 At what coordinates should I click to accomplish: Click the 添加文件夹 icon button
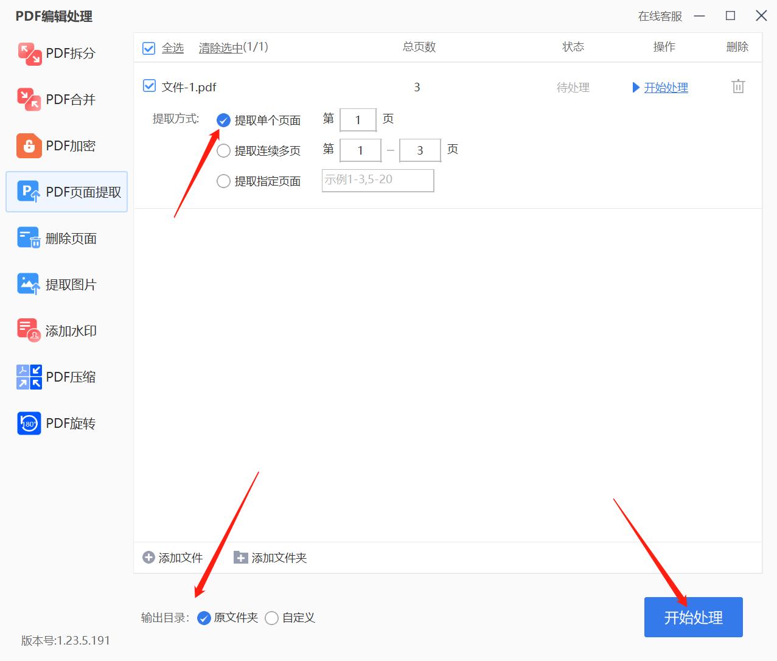point(240,558)
